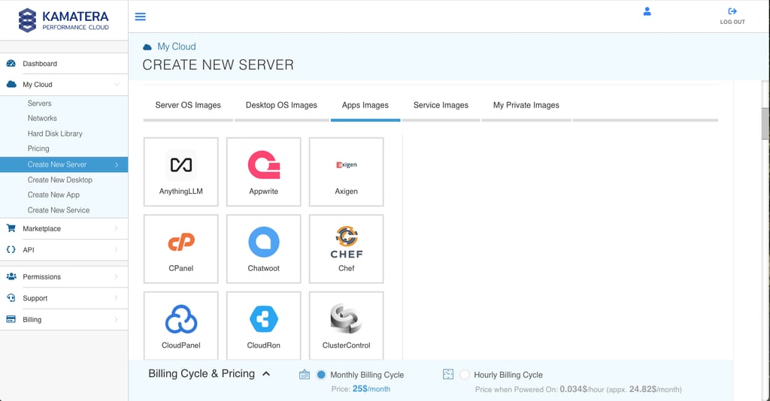
Task: Open Create New App link
Action: 53,194
